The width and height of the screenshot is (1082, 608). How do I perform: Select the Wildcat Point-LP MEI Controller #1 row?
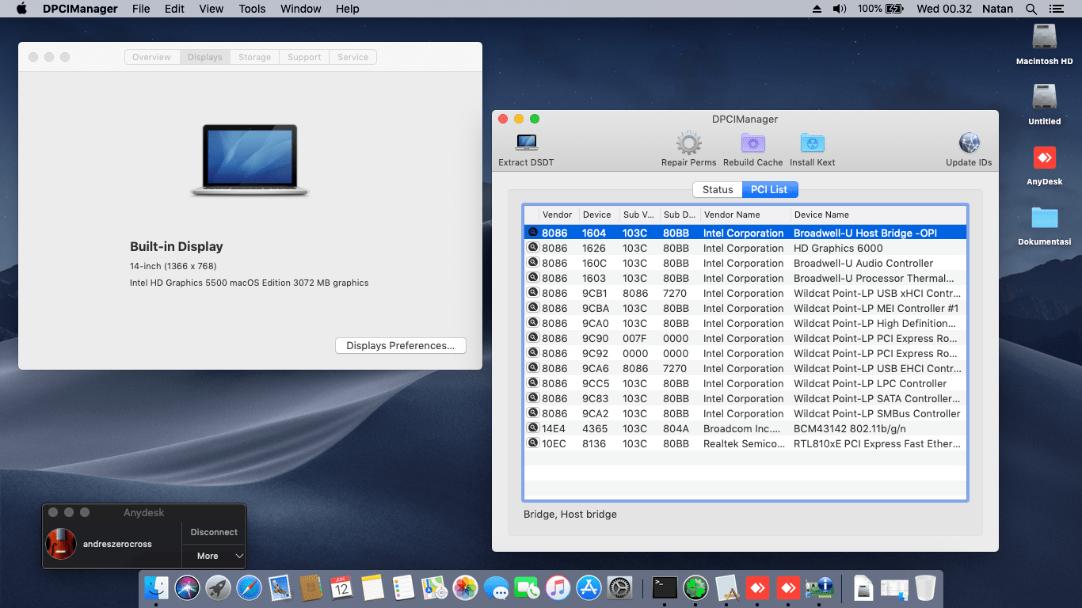click(x=745, y=308)
